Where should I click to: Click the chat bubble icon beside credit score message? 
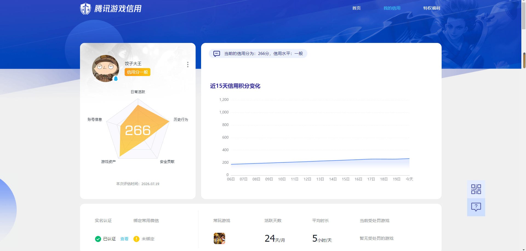pos(217,54)
